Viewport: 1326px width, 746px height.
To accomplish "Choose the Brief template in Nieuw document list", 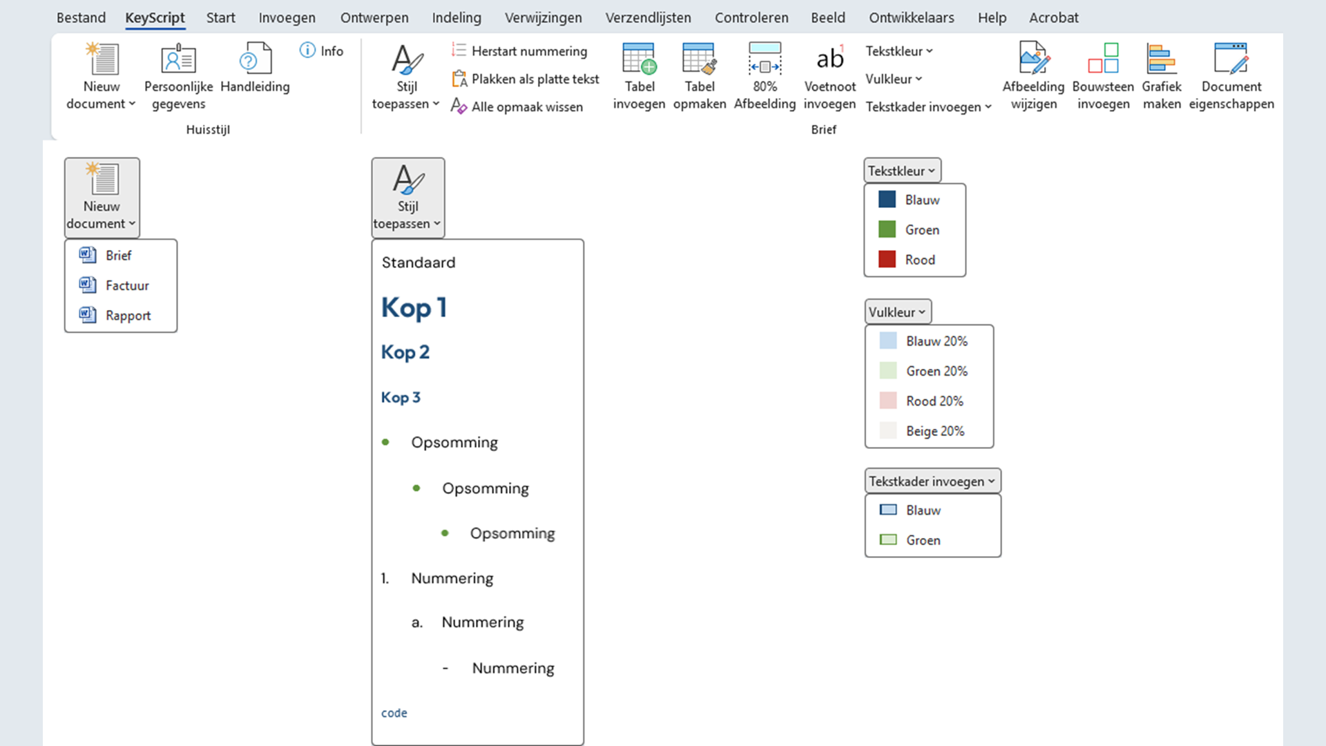I will 121,255.
